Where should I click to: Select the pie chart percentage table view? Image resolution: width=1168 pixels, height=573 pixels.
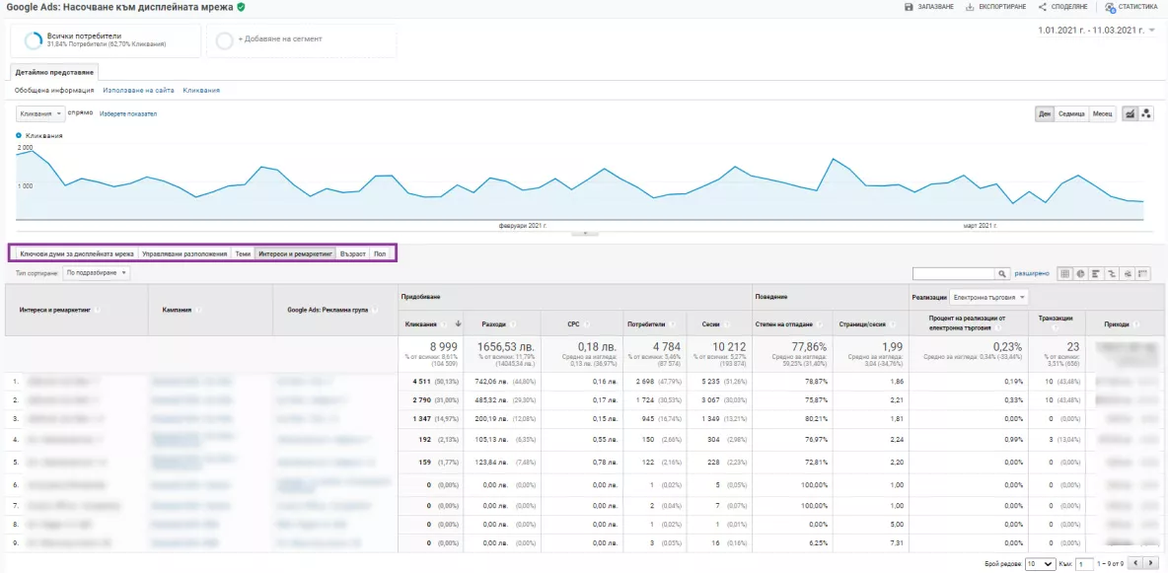[x=1080, y=273]
